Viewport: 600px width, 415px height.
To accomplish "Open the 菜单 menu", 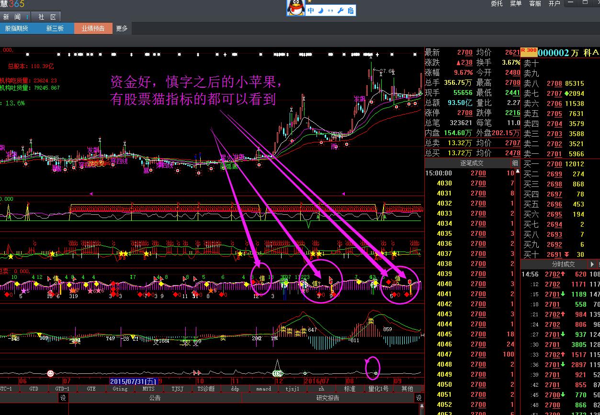I will (x=516, y=3).
